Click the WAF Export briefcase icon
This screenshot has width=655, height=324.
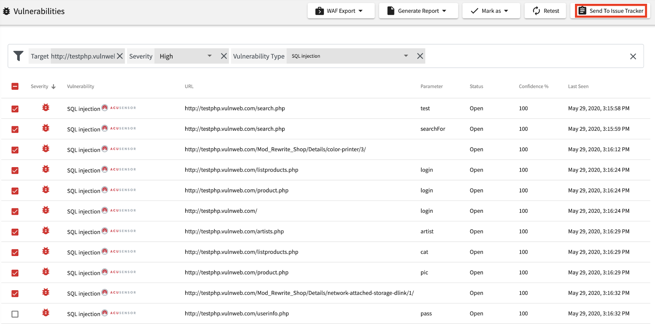(x=319, y=11)
